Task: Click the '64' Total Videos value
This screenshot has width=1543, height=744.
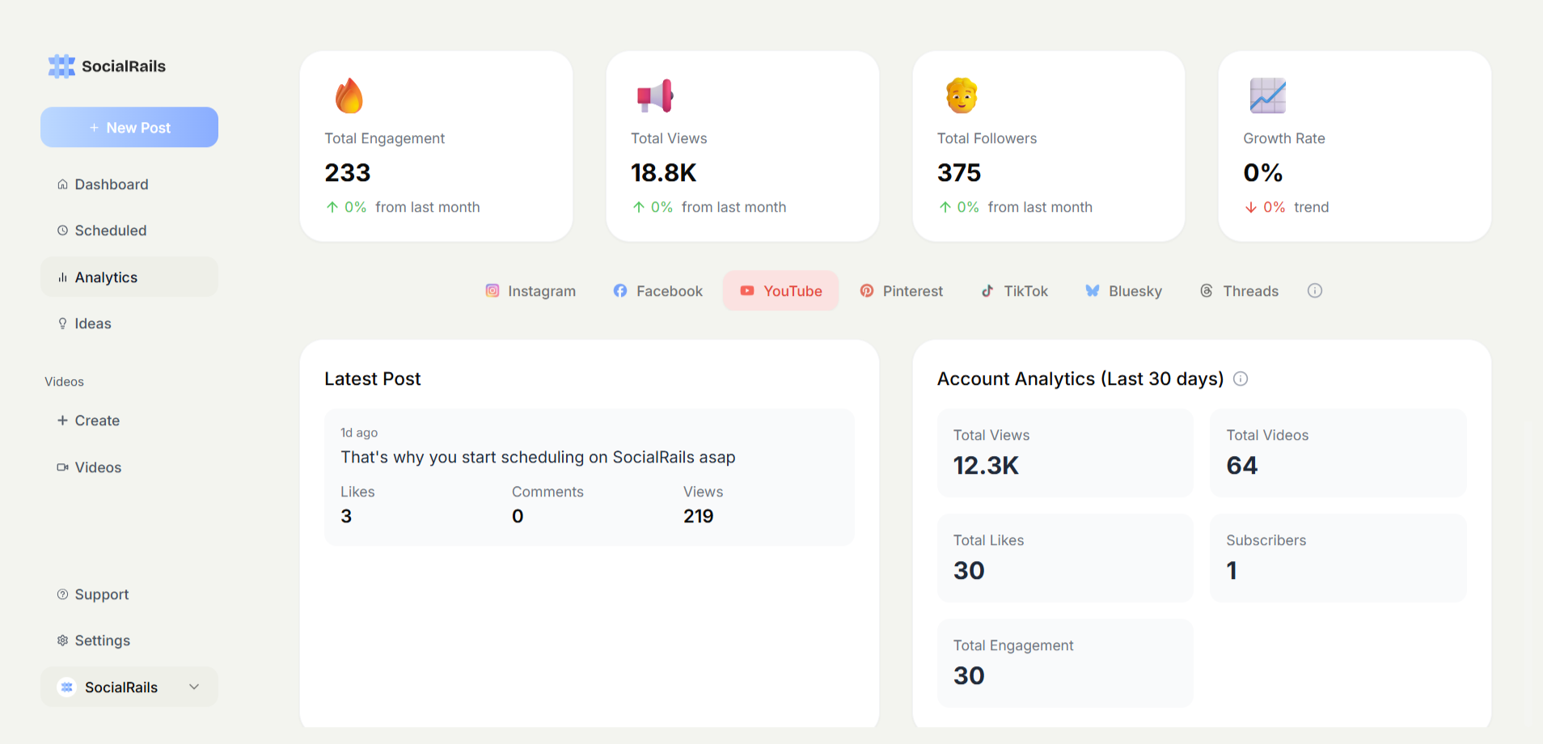Action: coord(1241,466)
